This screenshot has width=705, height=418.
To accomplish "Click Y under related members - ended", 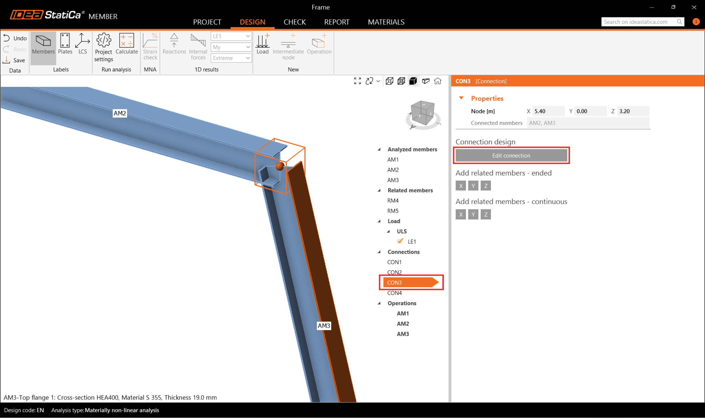I will [x=473, y=186].
